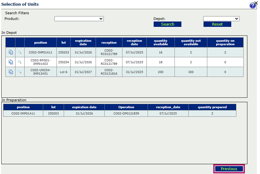Select the 'quantity on preparation' column header
This screenshot has height=174, width=260.
[x=225, y=42]
